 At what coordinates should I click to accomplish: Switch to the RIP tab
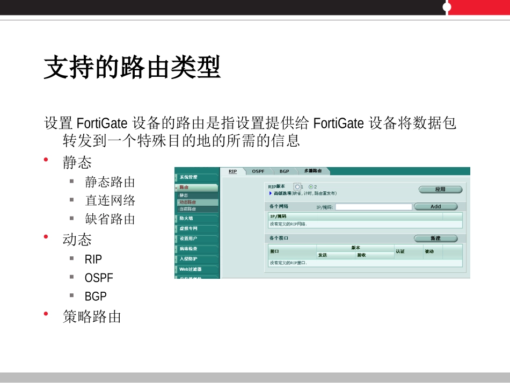[x=232, y=171]
